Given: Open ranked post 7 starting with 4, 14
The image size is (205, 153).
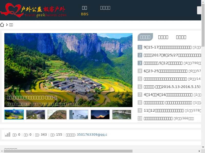Looking at the screenshot, I should [x=168, y=95].
